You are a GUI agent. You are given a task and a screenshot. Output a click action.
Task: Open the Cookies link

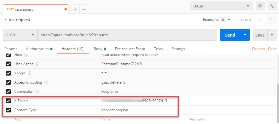tap(258, 49)
